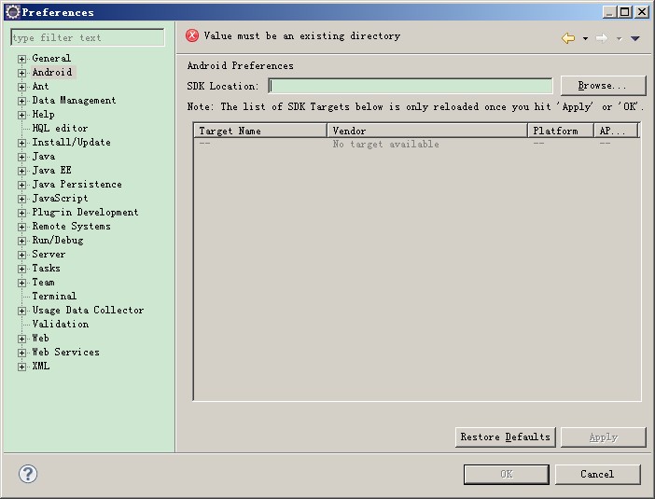This screenshot has height=499, width=655.
Task: Open the preferences view menu triangle
Action: point(635,38)
